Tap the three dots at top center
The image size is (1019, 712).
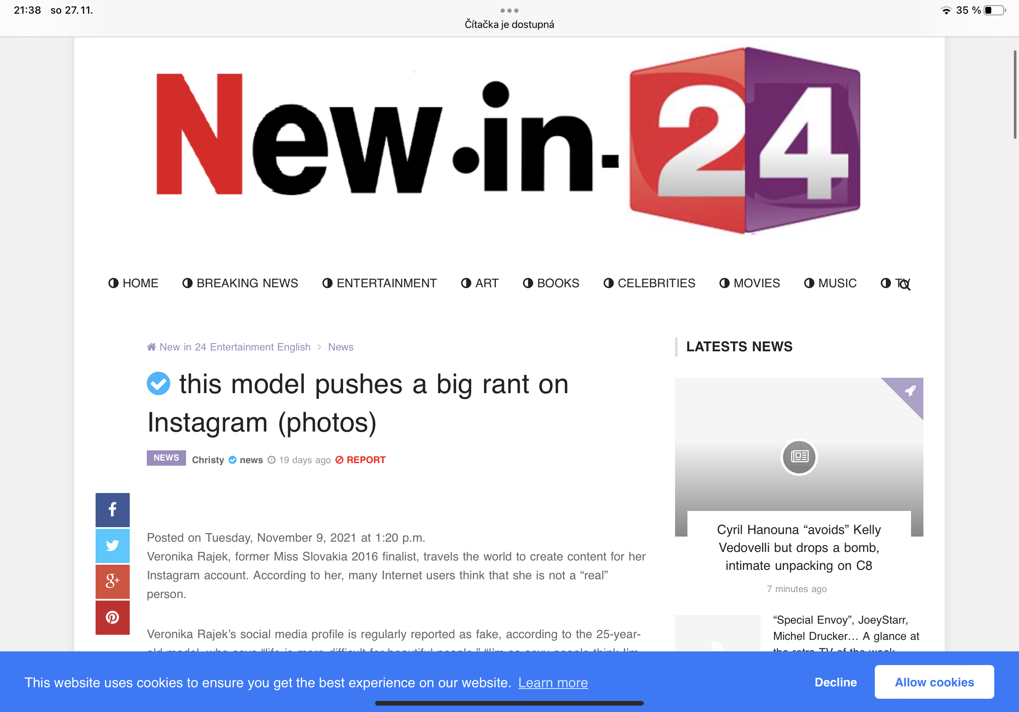click(509, 11)
